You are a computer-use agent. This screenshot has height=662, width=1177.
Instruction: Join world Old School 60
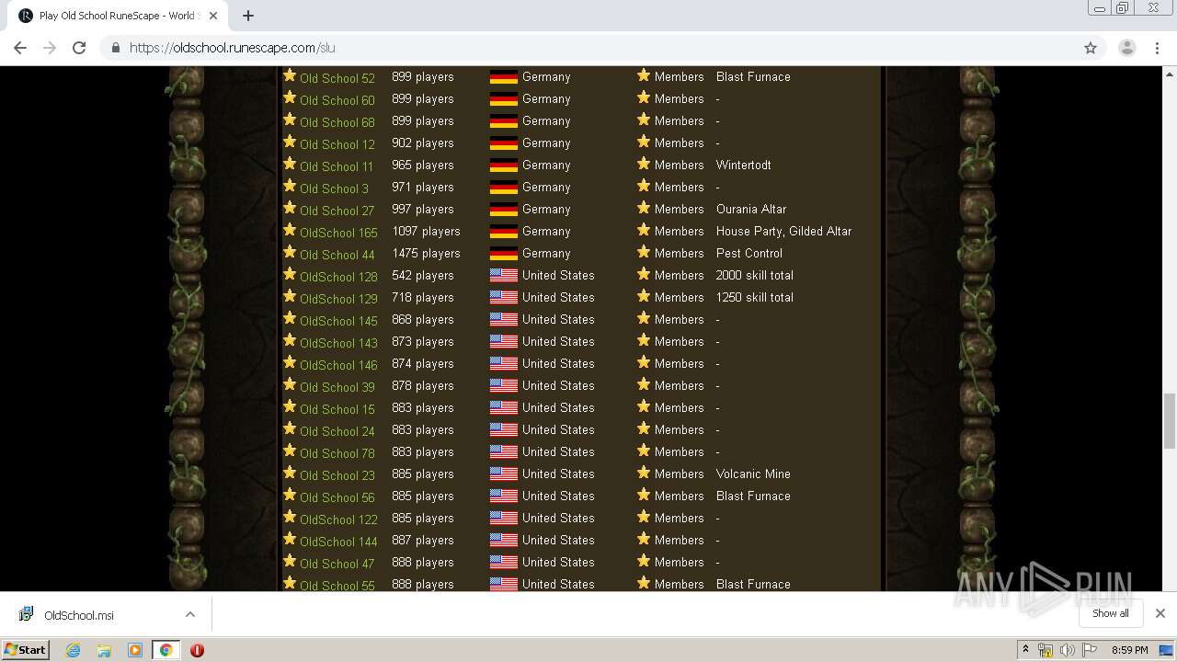point(337,100)
